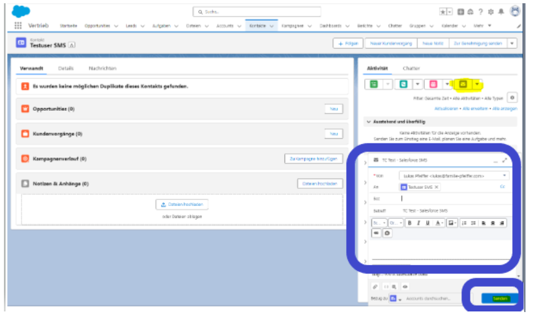Expand the email composer window
The height and width of the screenshot is (316, 537).
(504, 160)
